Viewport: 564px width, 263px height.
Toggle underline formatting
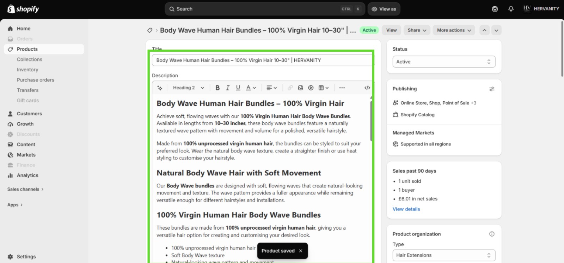(238, 88)
